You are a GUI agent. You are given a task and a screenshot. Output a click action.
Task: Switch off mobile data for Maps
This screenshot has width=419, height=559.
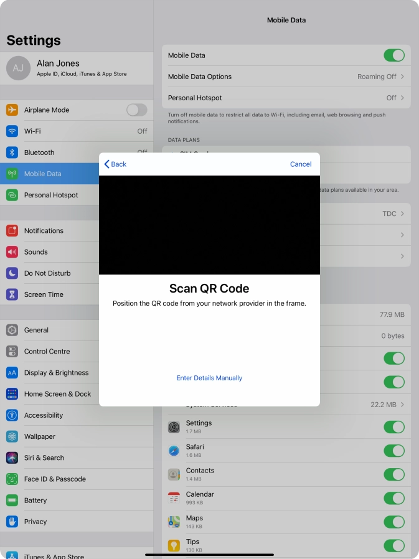pyautogui.click(x=394, y=522)
